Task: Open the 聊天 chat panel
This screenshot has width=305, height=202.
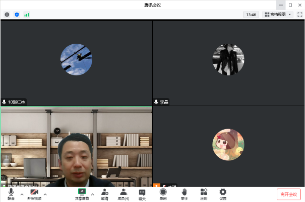Action: click(x=142, y=193)
